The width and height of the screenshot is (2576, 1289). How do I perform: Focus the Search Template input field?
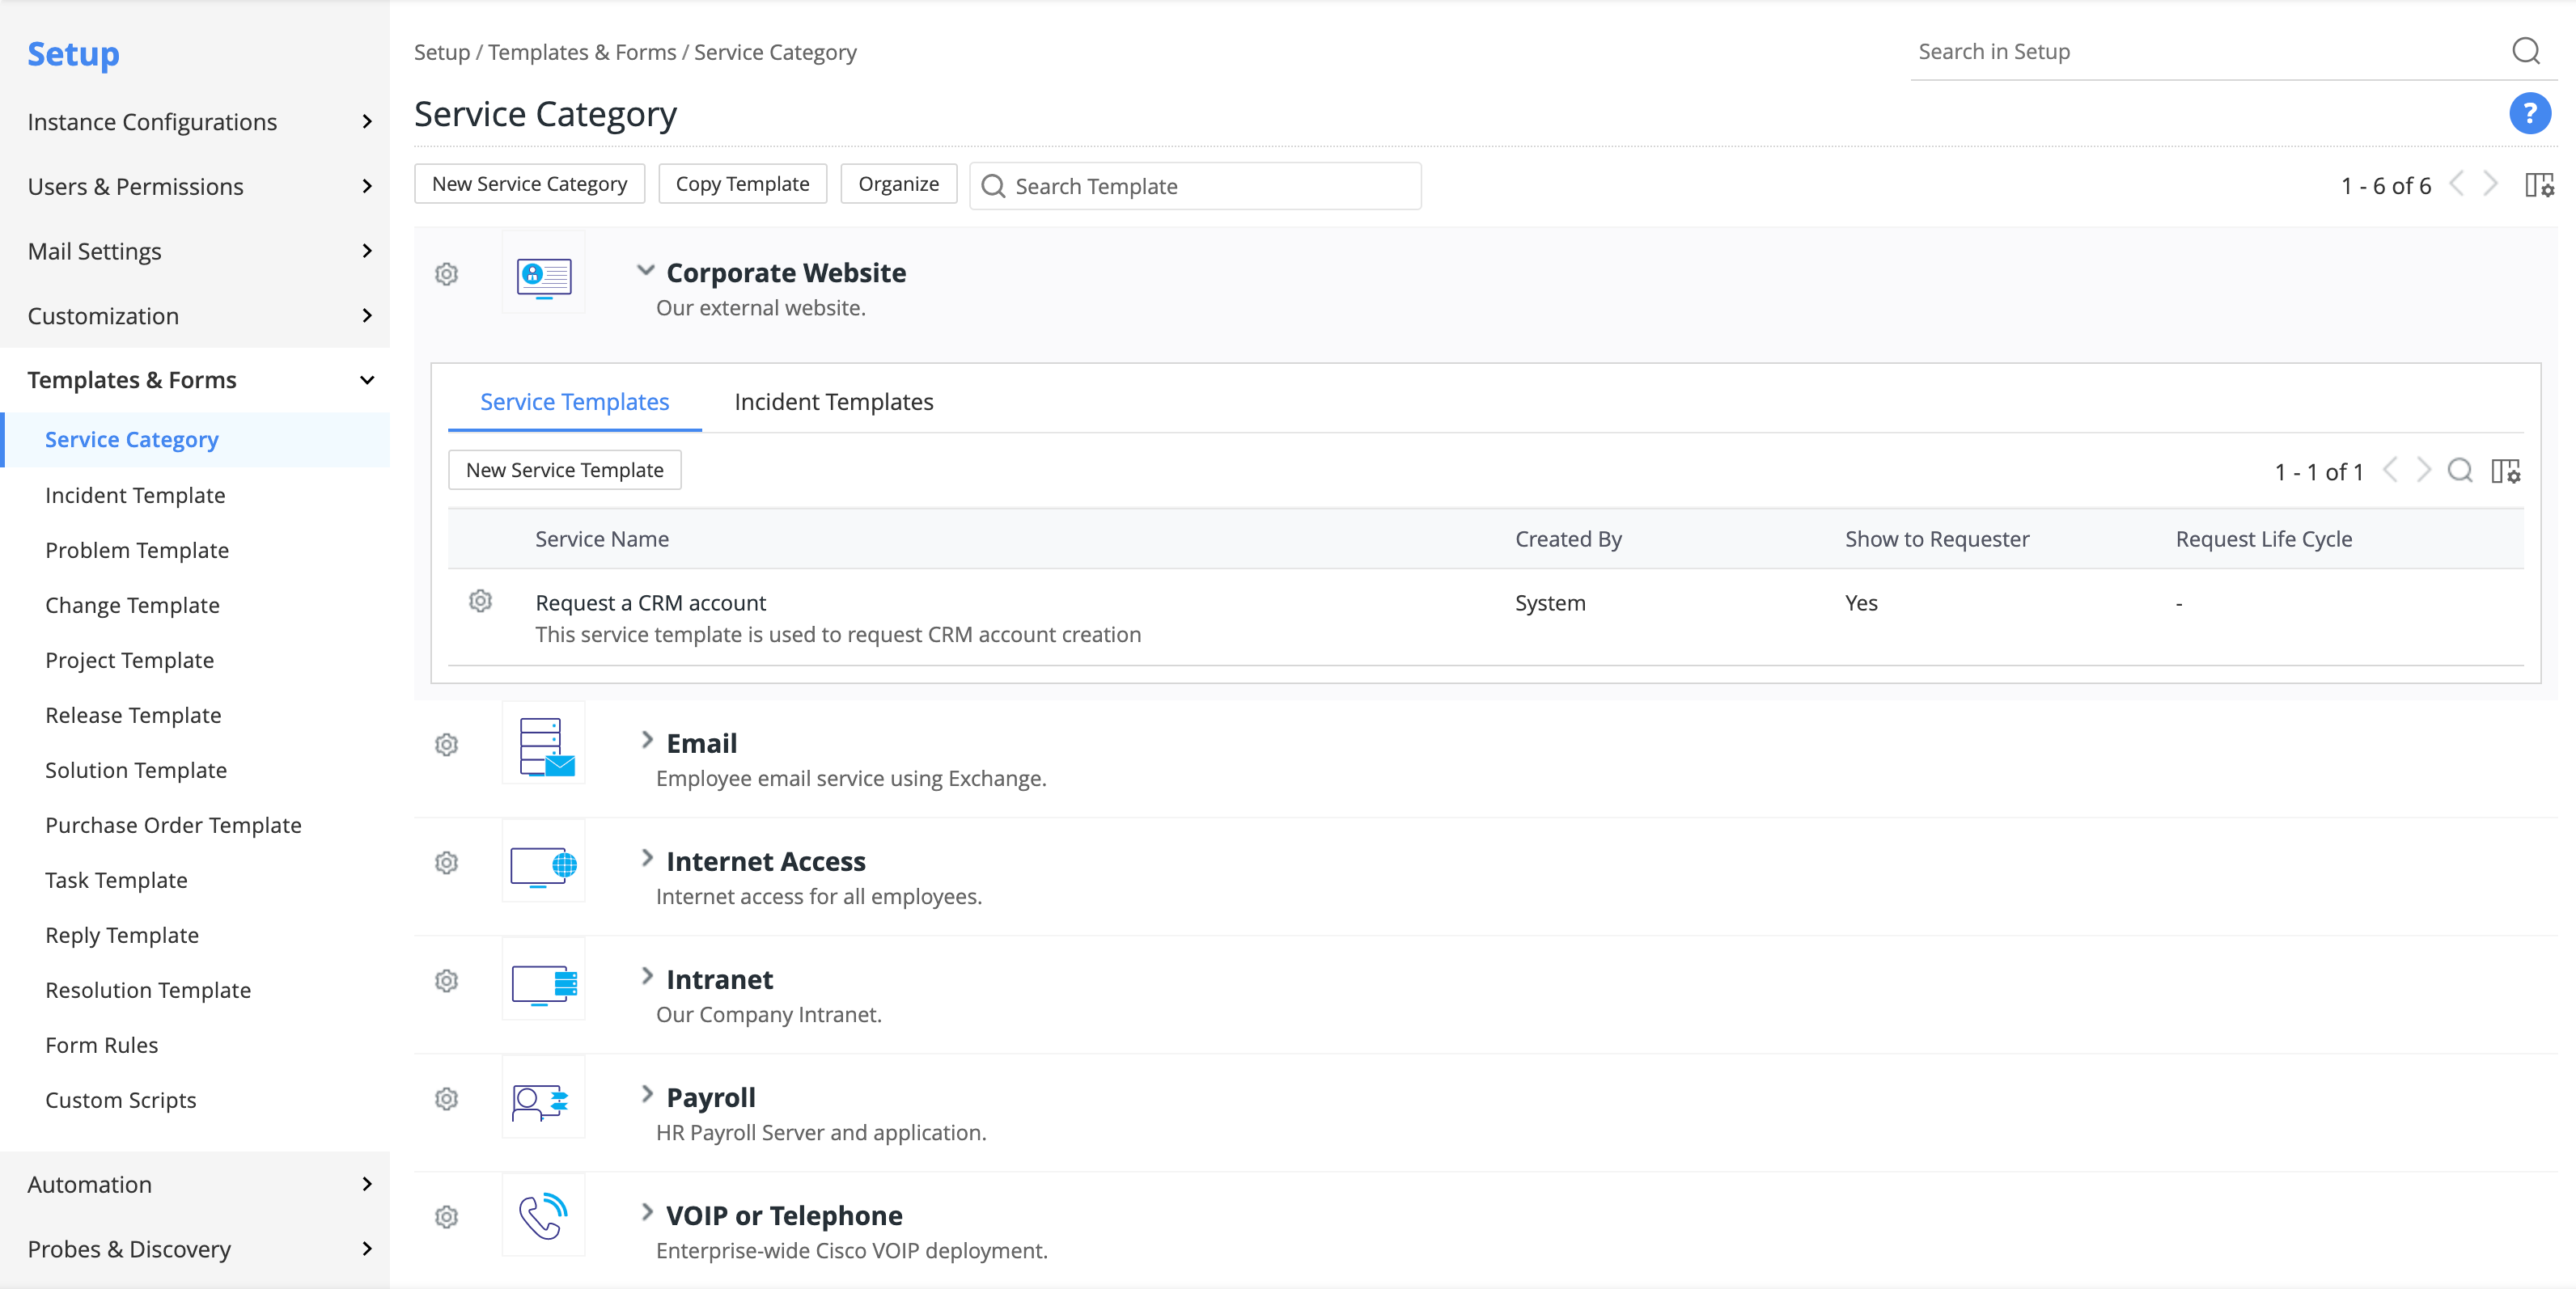(x=1196, y=186)
